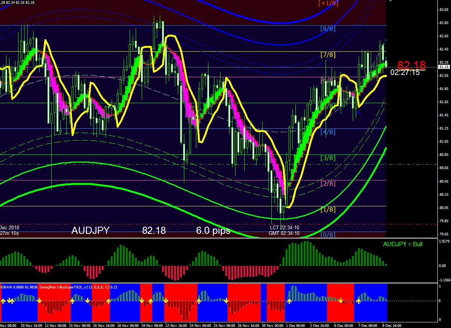
Task: Click 82.05 on the price axis
Action: pos(444,76)
